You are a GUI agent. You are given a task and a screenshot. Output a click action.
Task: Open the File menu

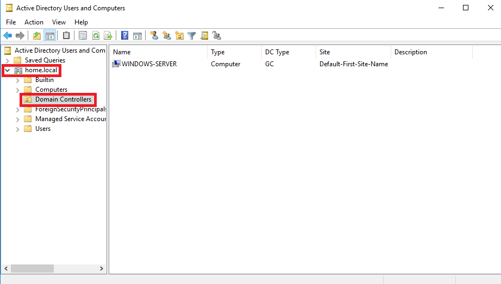point(11,22)
